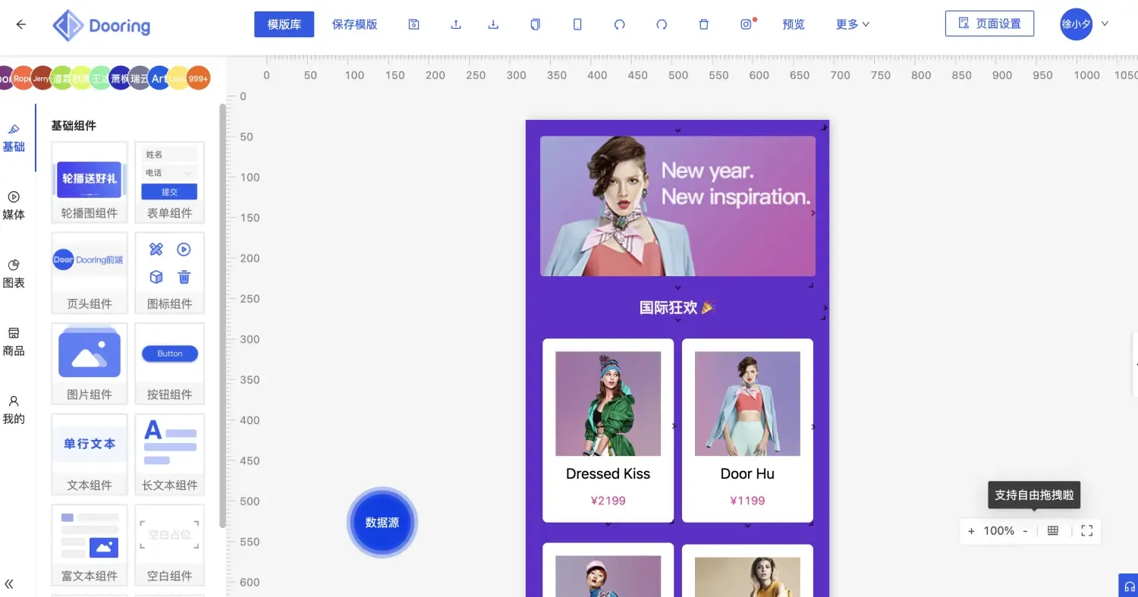Click the mobile phone preview icon
Viewport: 1138px width, 597px height.
tap(577, 24)
